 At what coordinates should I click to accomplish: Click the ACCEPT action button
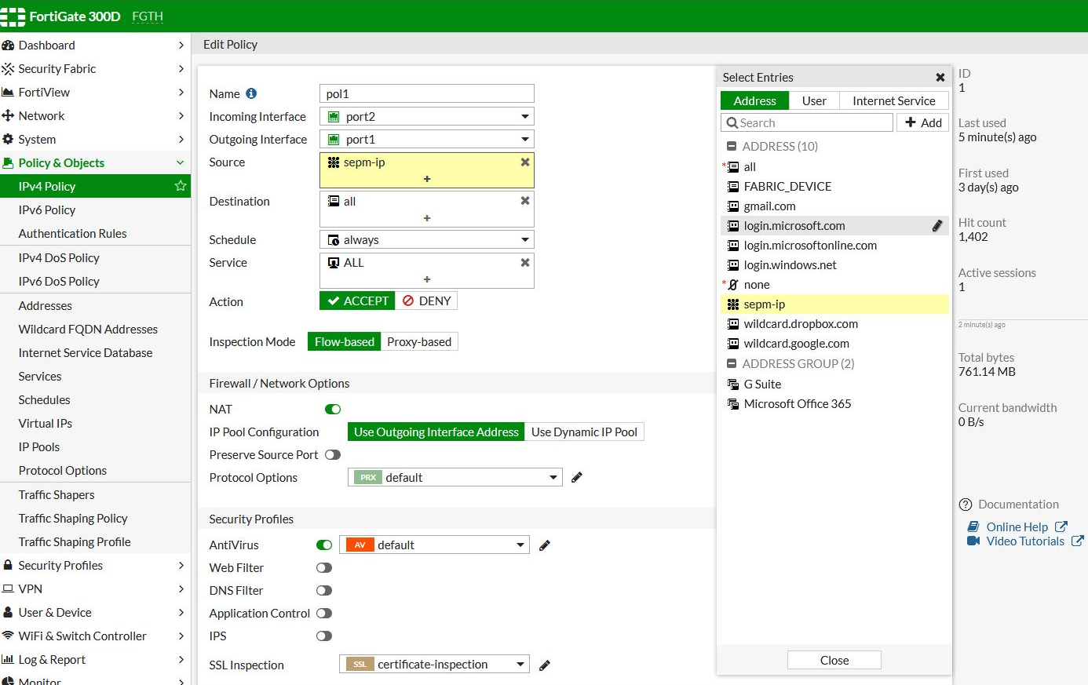point(357,301)
